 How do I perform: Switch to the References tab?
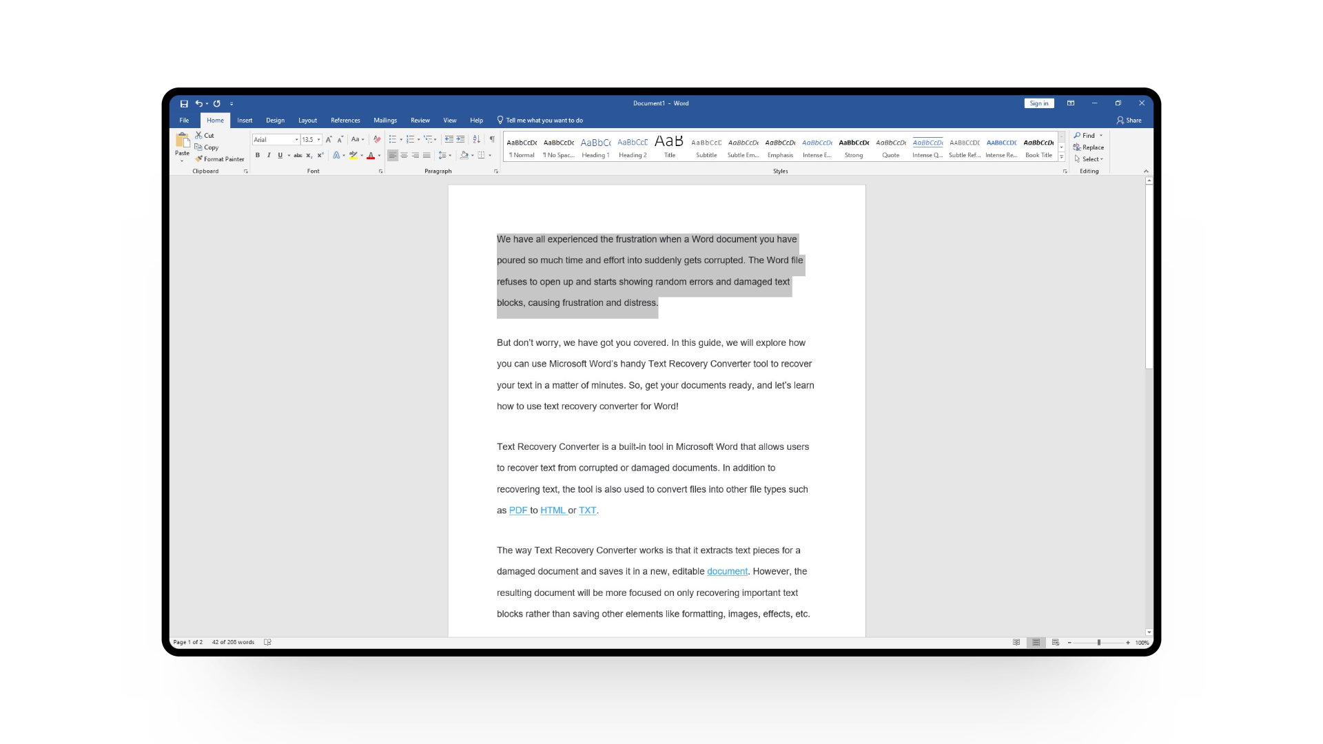[345, 121]
